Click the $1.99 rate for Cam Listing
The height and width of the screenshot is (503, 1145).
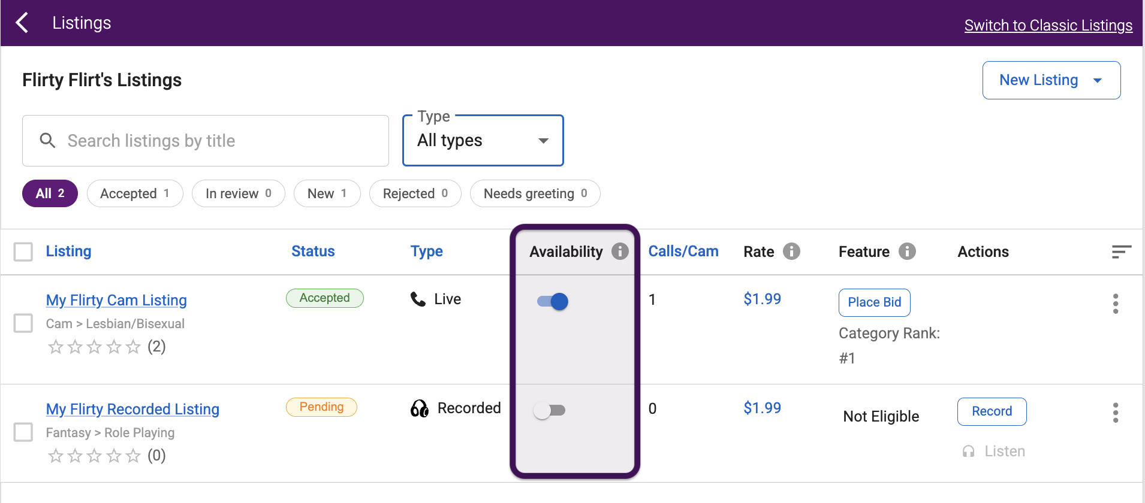tap(763, 299)
